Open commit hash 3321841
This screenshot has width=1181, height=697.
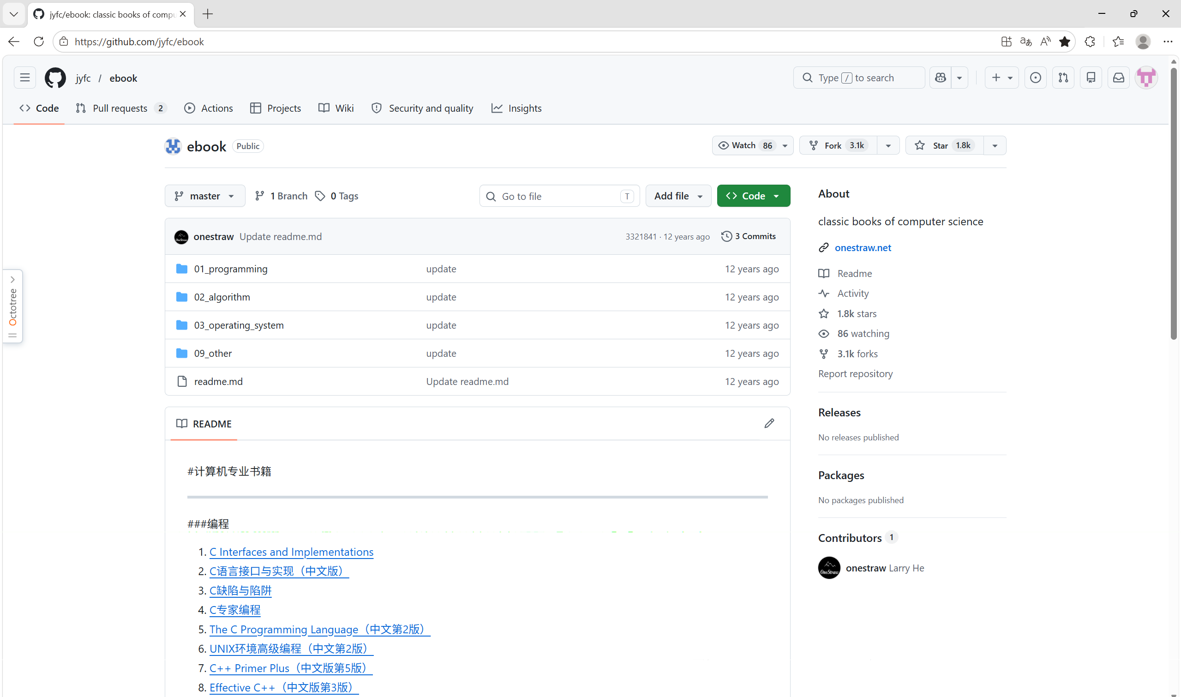[x=641, y=237]
